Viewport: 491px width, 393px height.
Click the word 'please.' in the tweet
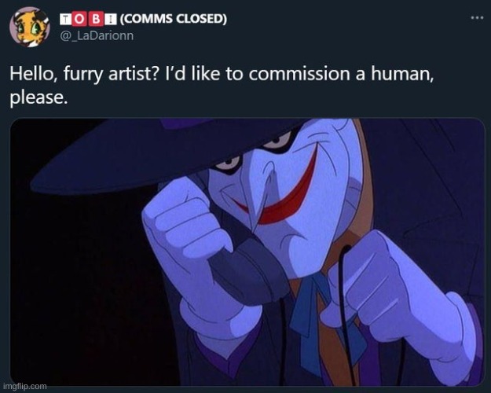[38, 97]
